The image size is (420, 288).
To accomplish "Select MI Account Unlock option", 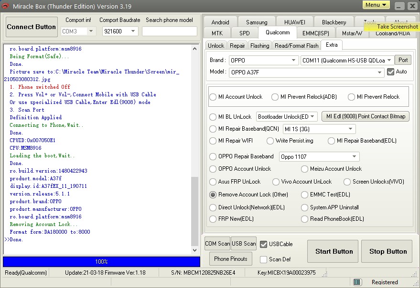I will pos(213,97).
